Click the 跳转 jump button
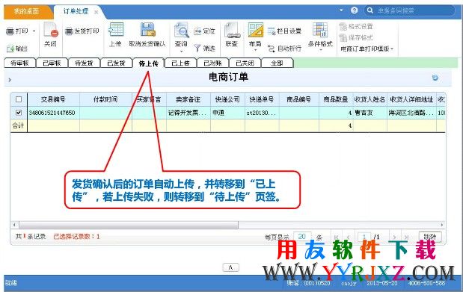 pyautogui.click(x=430, y=237)
